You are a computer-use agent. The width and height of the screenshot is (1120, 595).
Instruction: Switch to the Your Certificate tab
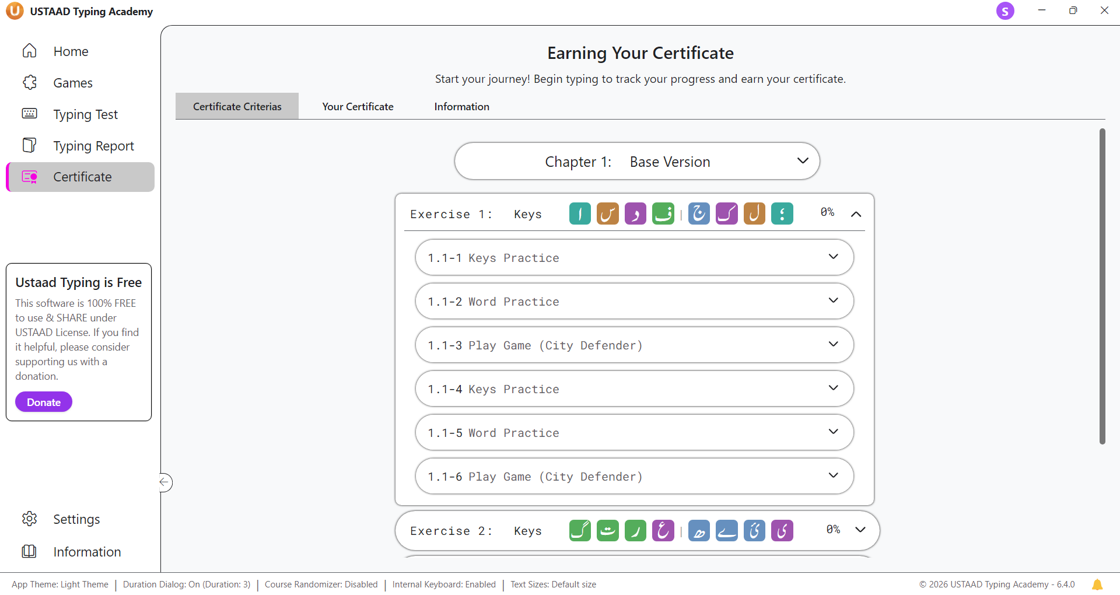(x=358, y=107)
